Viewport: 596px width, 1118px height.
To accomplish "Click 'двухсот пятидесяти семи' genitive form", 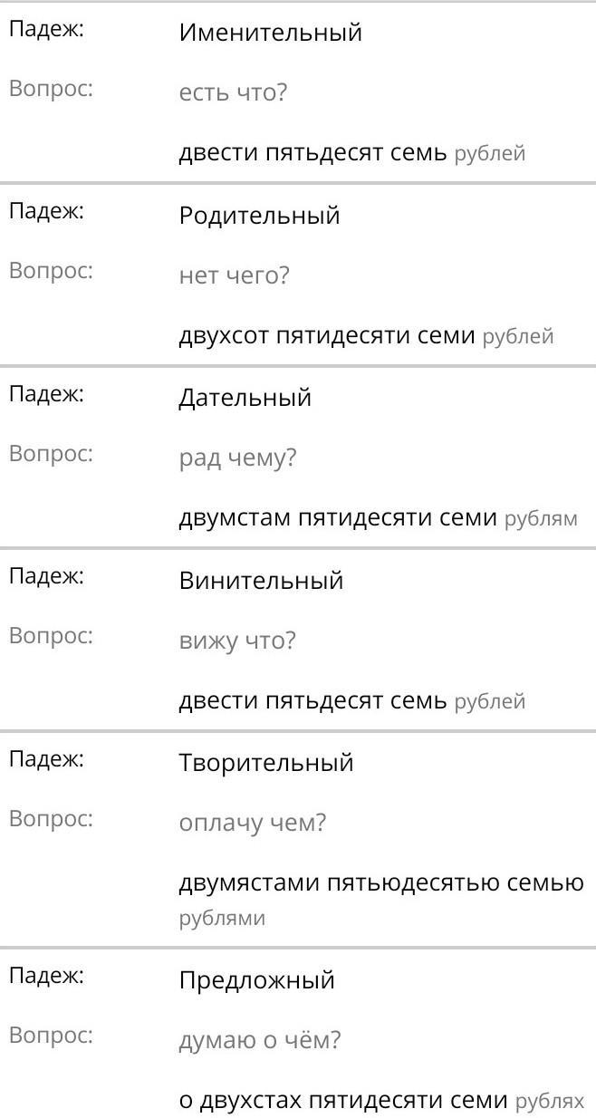I will click(327, 336).
